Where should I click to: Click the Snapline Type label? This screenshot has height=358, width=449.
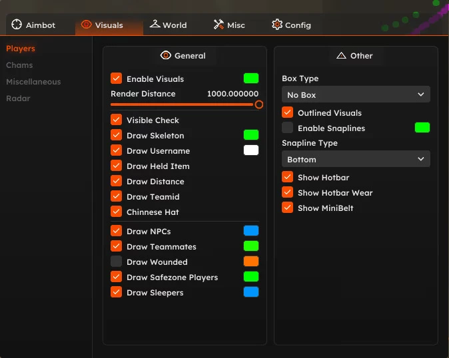(x=310, y=143)
